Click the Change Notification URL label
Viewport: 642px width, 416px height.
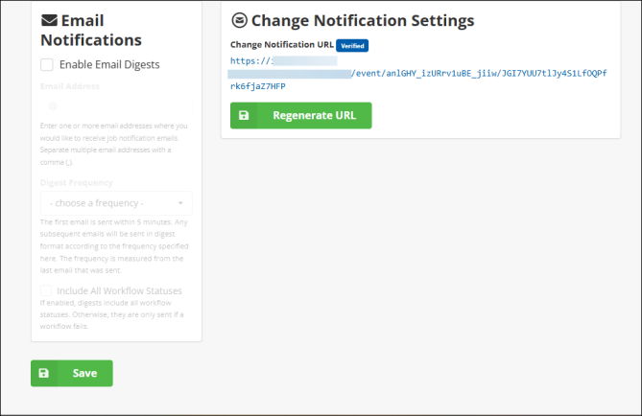pyautogui.click(x=281, y=45)
